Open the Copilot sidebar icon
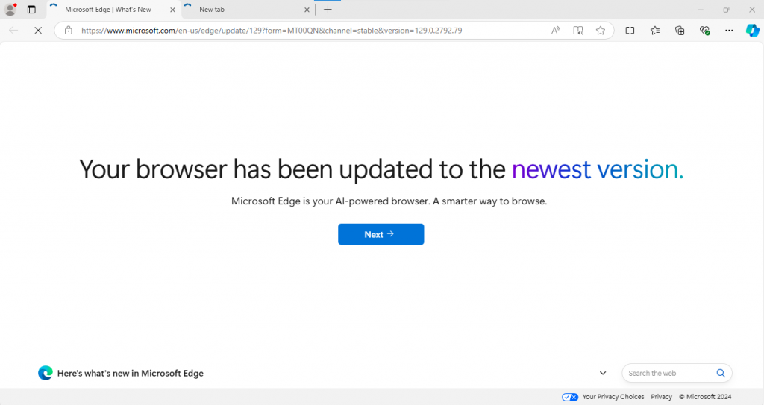 [x=752, y=31]
